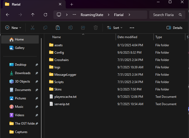Select the Config folder
Screen dimensions: 189x138
tap(59, 53)
